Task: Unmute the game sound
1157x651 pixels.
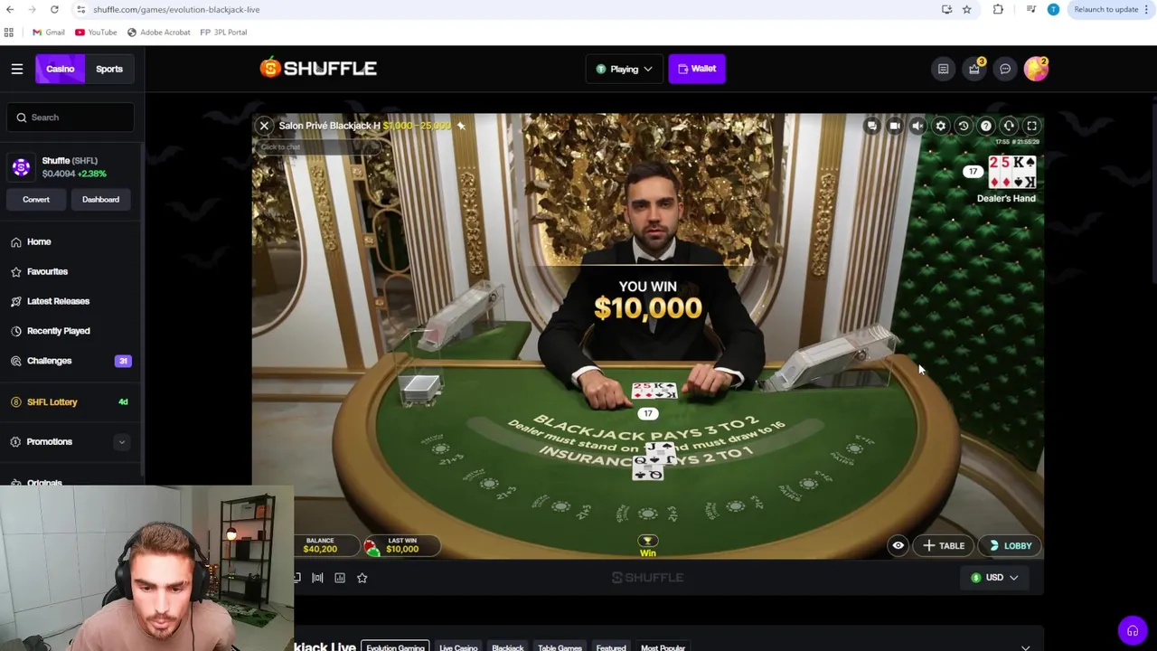Action: pyautogui.click(x=917, y=126)
